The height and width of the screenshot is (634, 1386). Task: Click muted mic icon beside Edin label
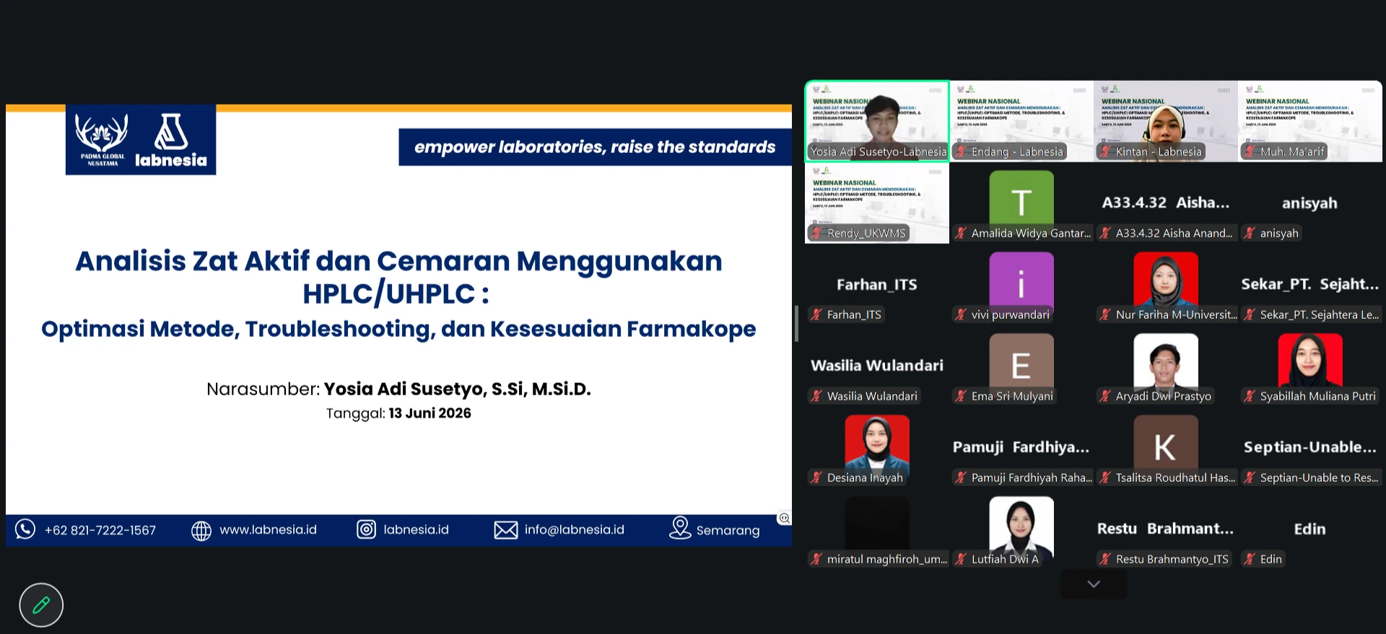click(x=1250, y=559)
